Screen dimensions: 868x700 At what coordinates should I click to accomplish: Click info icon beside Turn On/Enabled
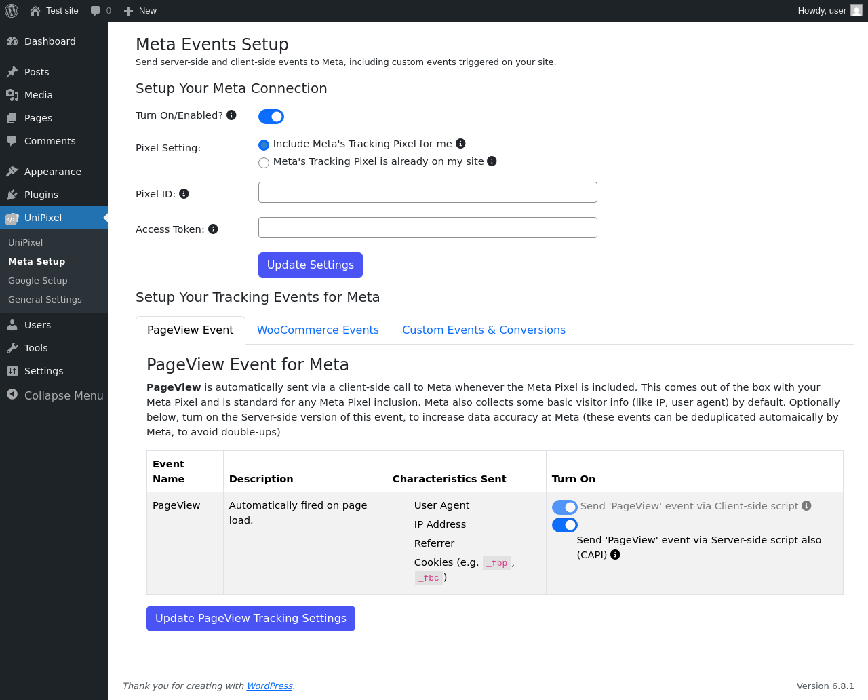click(x=231, y=115)
